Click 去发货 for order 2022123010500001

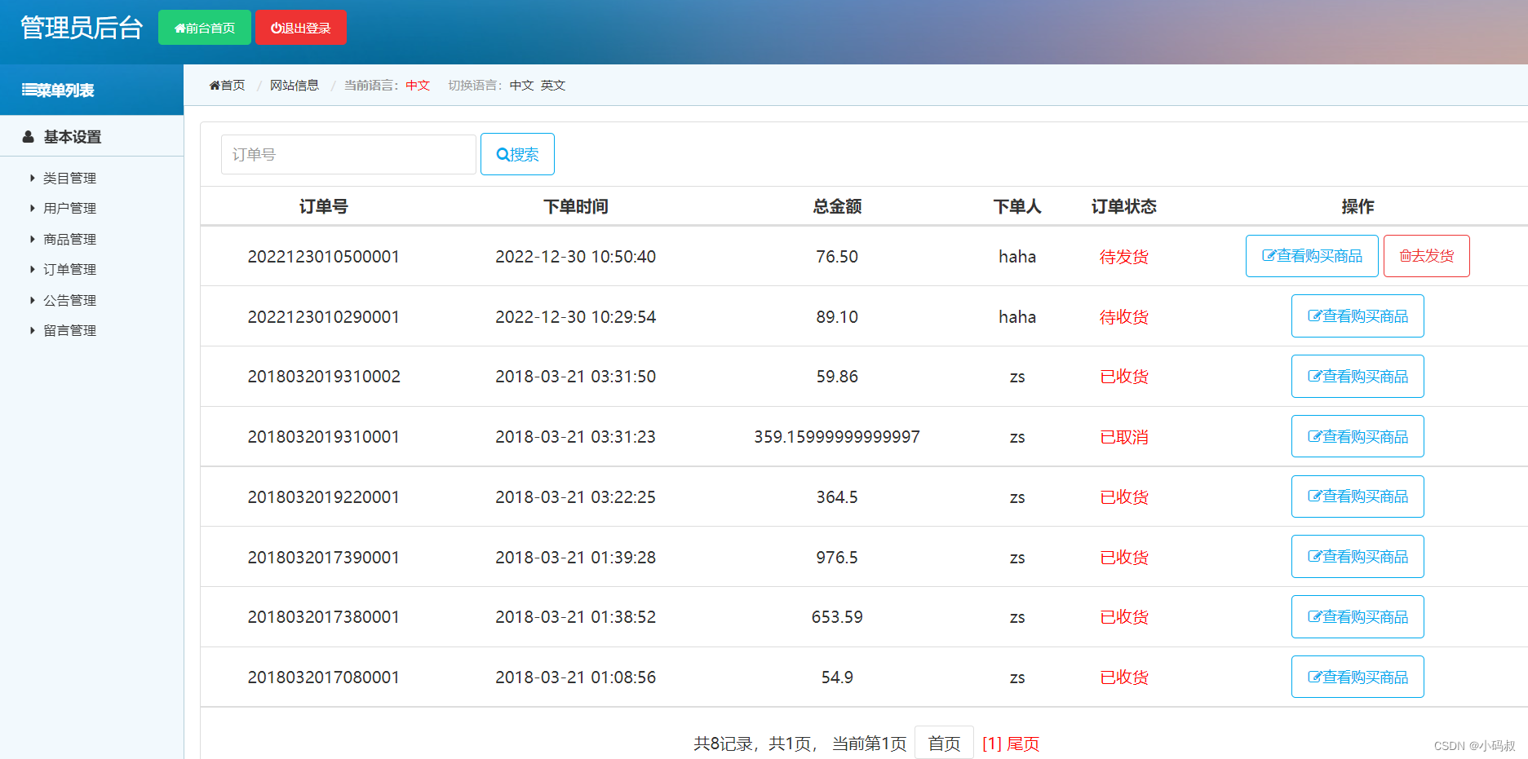pos(1427,256)
